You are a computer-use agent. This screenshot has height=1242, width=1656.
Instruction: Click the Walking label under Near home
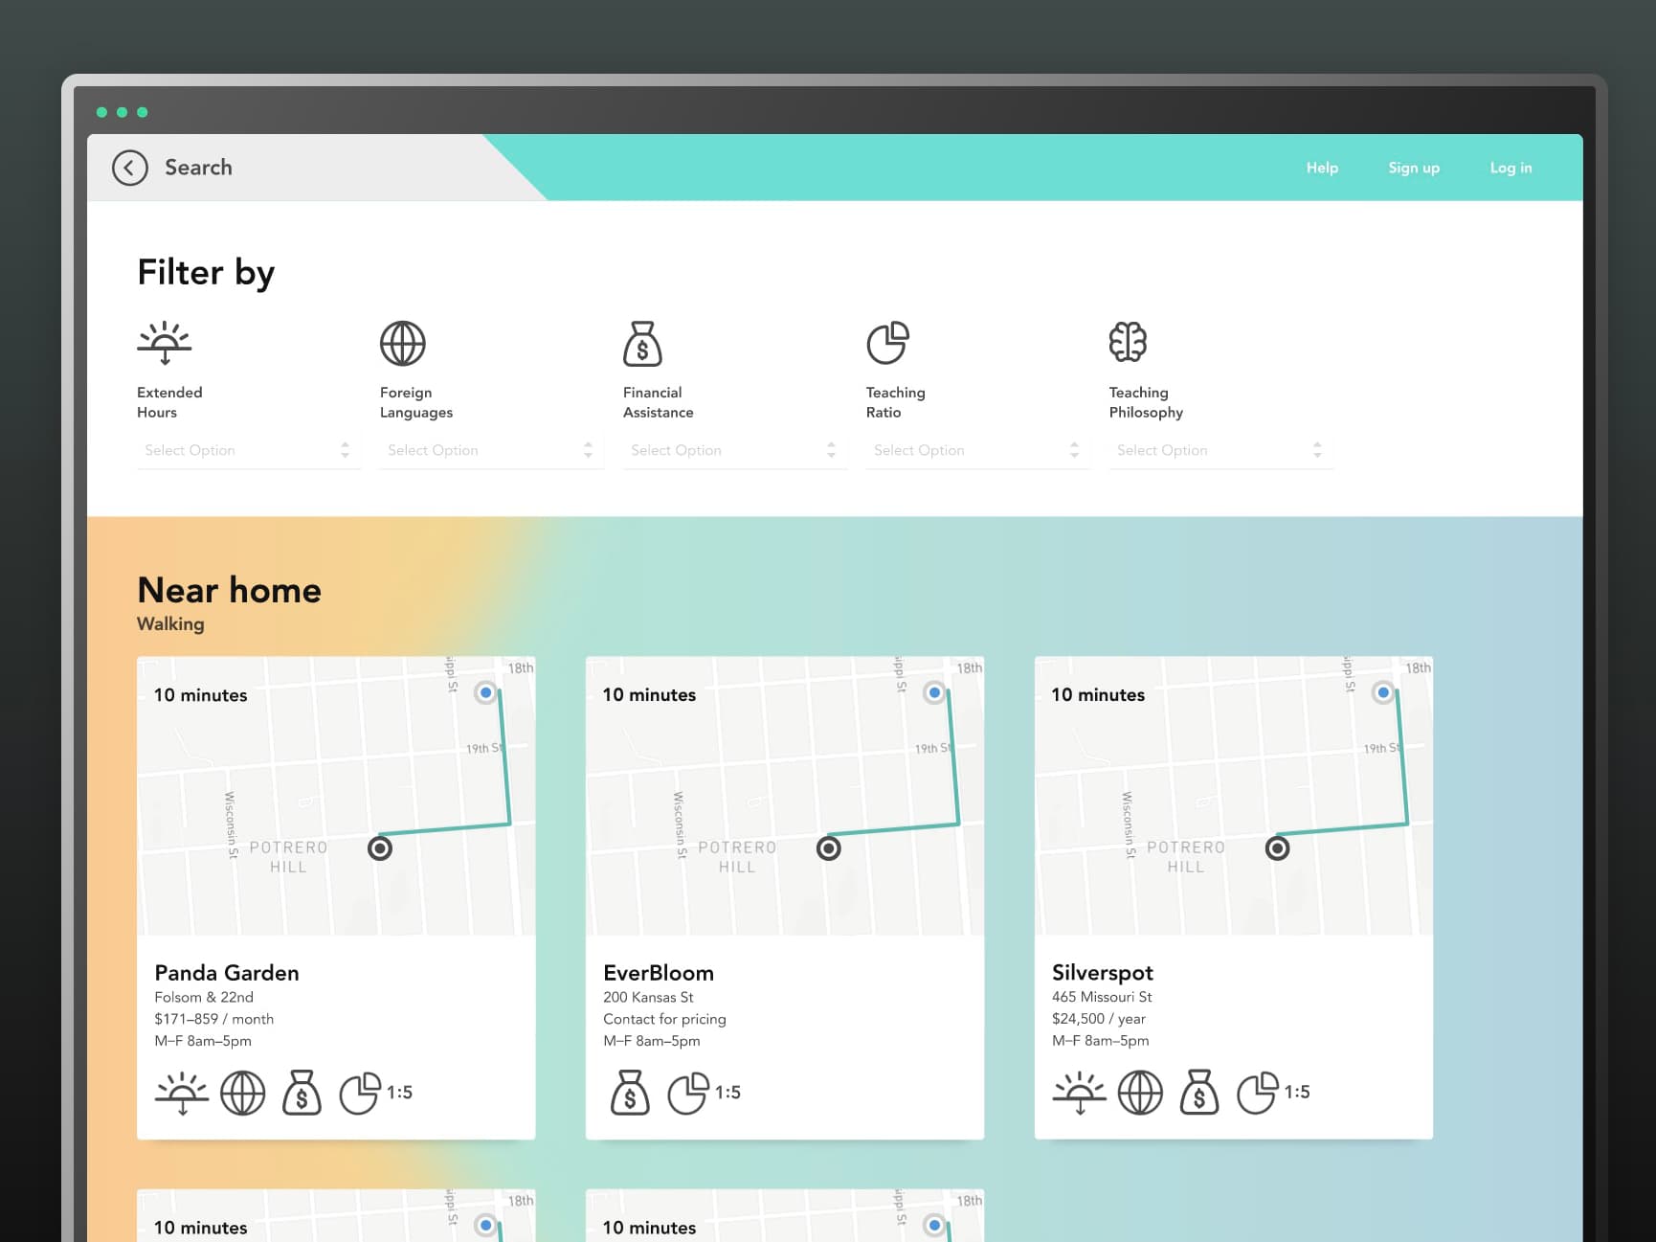pyautogui.click(x=170, y=624)
